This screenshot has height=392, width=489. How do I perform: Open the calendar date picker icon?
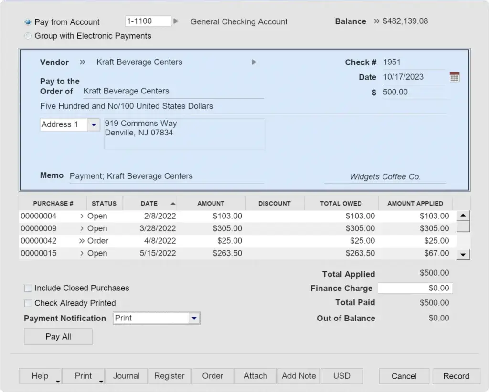pyautogui.click(x=455, y=77)
